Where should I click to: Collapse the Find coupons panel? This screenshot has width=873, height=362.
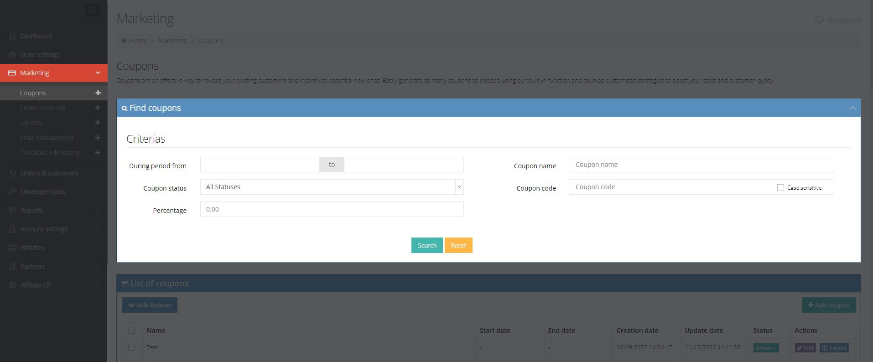(x=852, y=108)
